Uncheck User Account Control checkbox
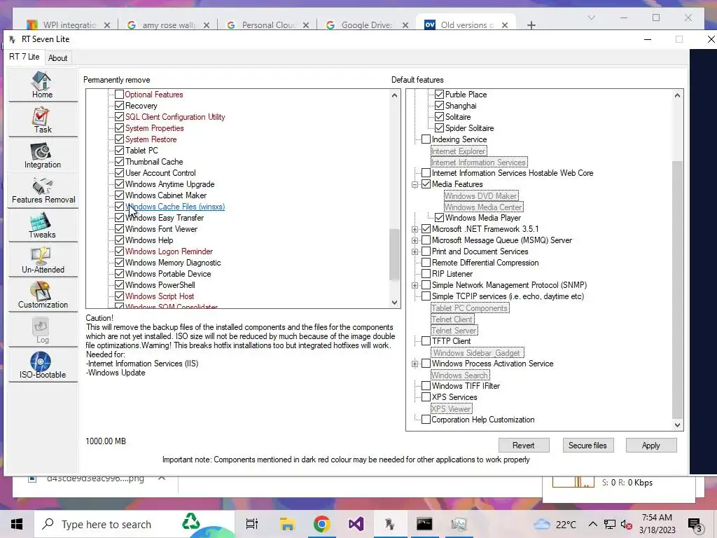 (119, 173)
